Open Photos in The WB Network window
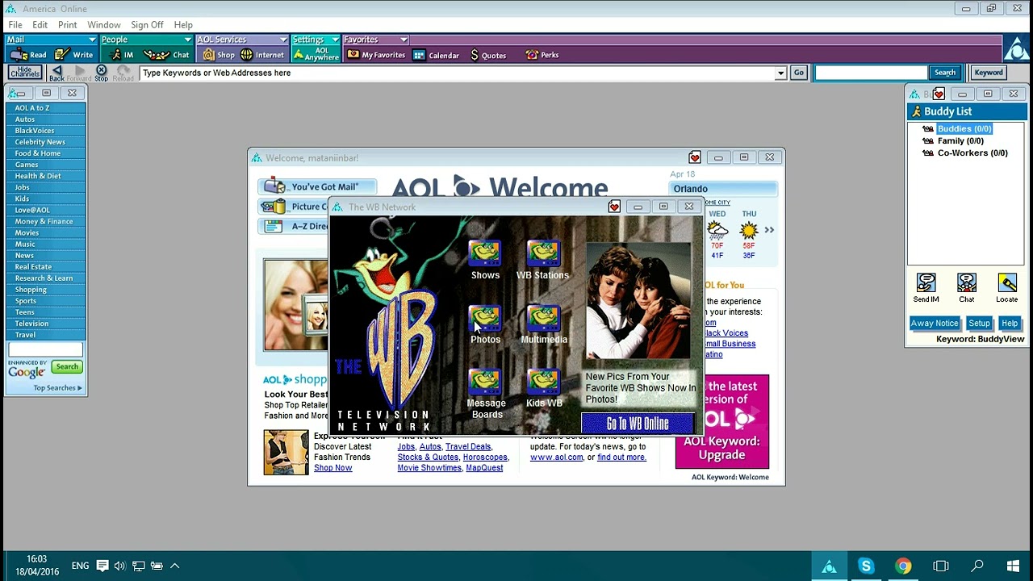This screenshot has width=1033, height=581. 485,324
